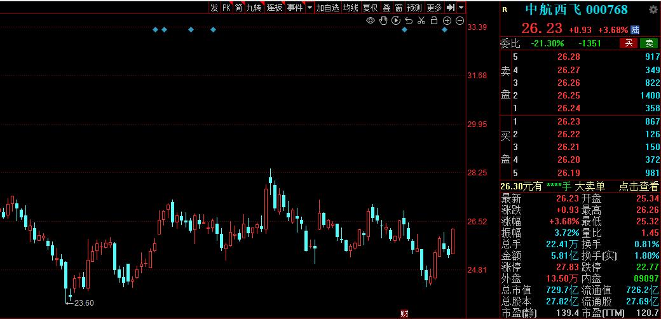The image size is (661, 319).
Task: Toggle the 连板 indicator
Action: click(x=275, y=8)
